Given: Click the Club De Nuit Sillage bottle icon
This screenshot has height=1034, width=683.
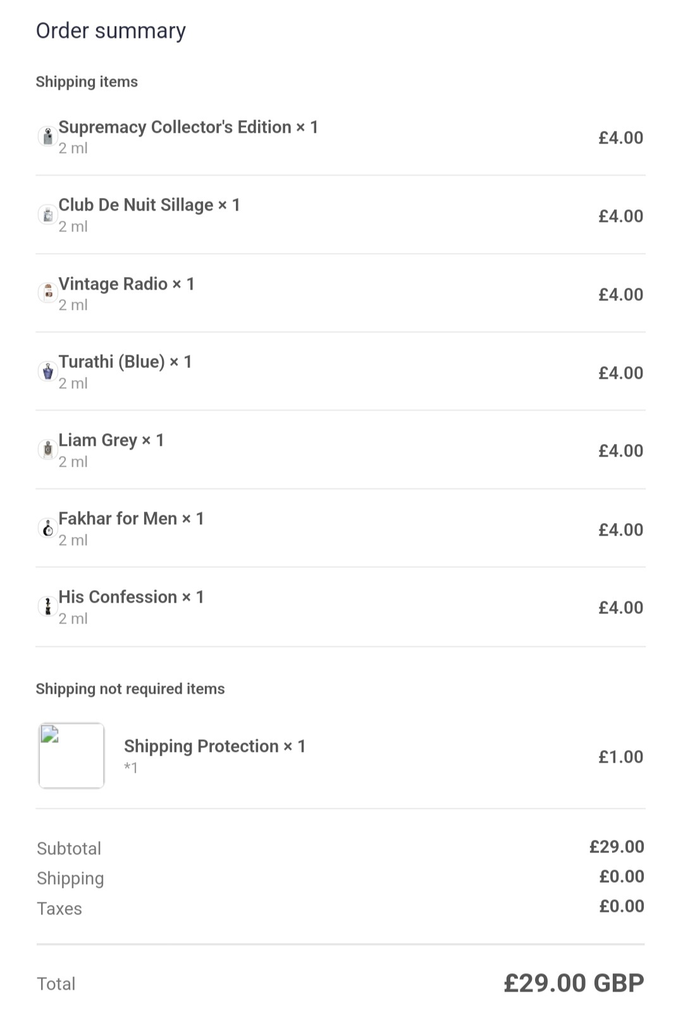Looking at the screenshot, I should (47, 215).
